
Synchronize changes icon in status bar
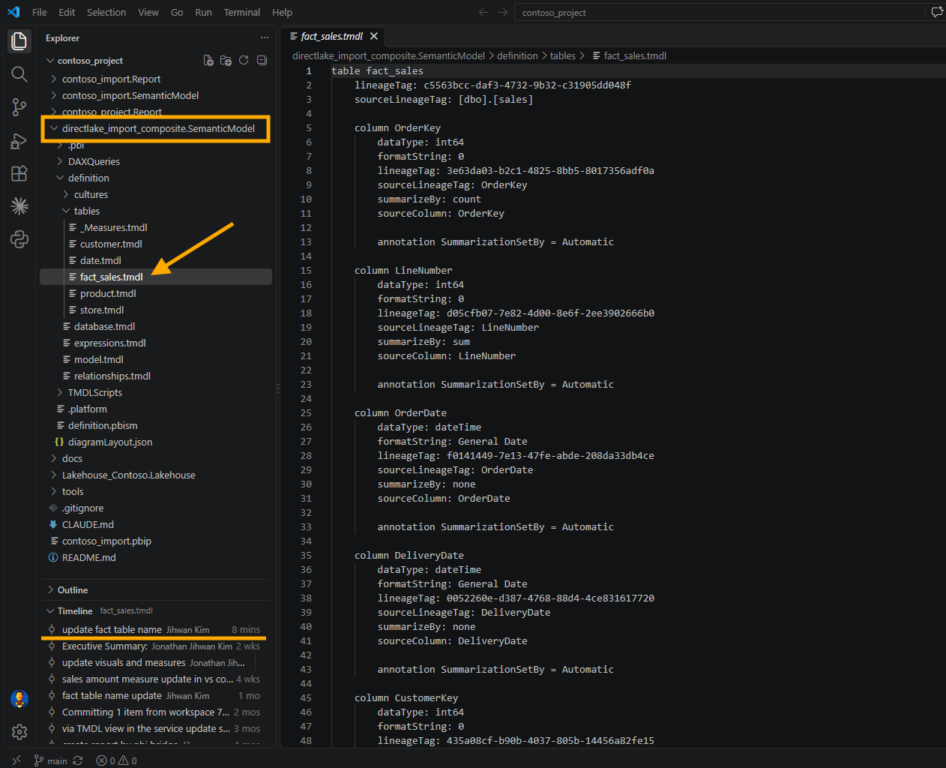(77, 760)
